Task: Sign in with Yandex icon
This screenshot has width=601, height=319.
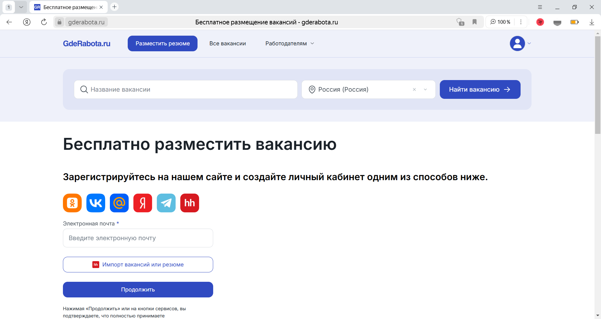Action: click(143, 203)
